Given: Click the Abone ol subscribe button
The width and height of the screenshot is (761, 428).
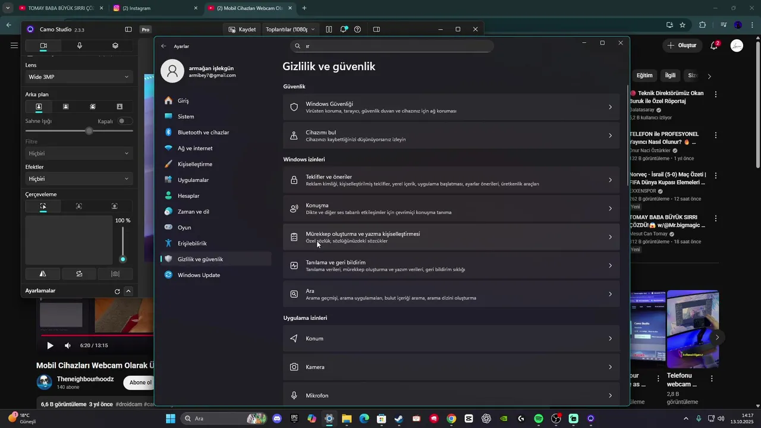Looking at the screenshot, I should [140, 382].
